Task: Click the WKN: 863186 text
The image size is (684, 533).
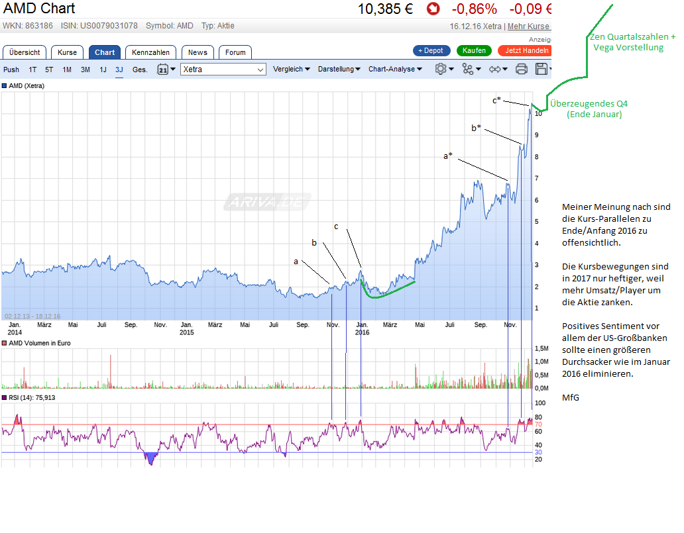Action: [27, 26]
